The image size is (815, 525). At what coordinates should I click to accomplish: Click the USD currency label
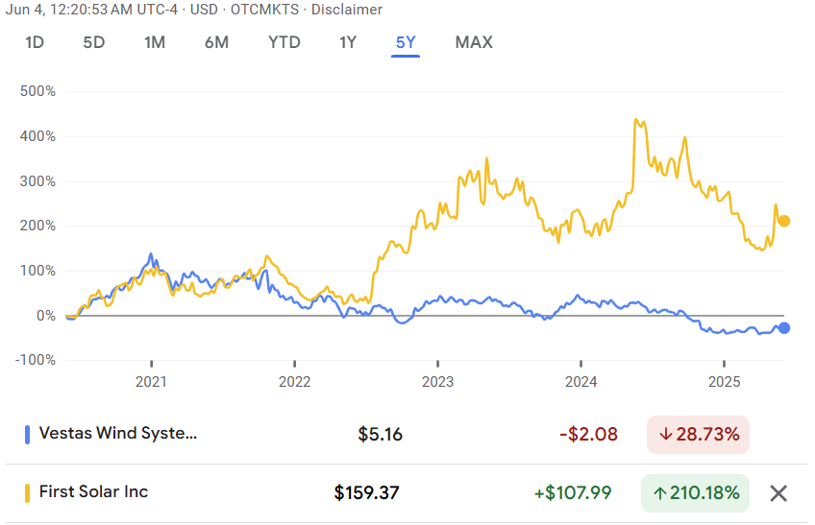tap(204, 10)
